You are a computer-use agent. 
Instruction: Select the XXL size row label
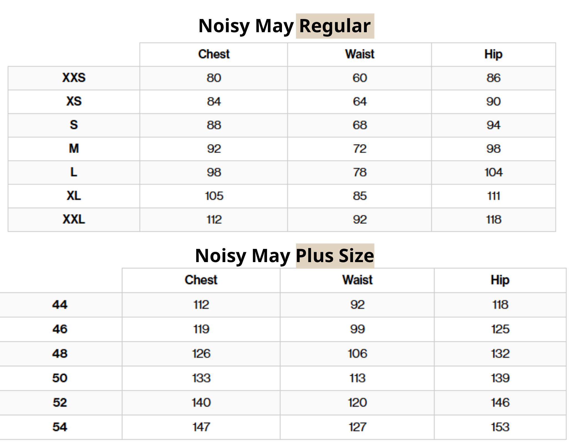coord(74,219)
